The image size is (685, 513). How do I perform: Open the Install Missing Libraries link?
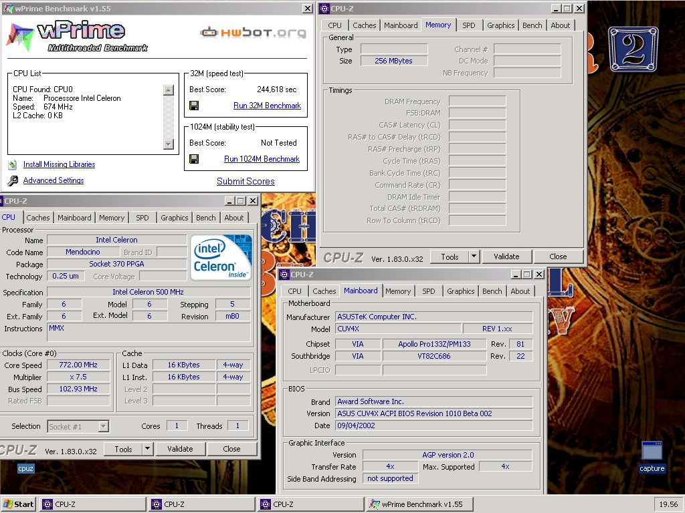click(x=59, y=164)
